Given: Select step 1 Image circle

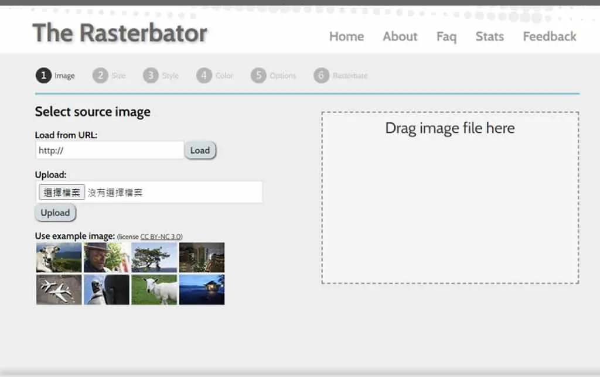Looking at the screenshot, I should coord(43,76).
